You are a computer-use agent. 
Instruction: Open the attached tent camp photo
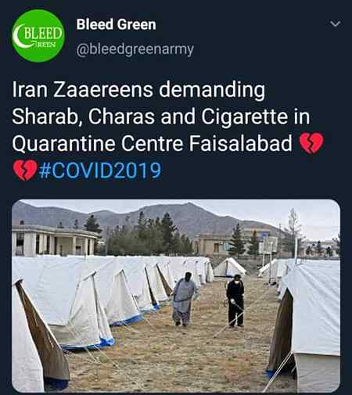pos(176,296)
